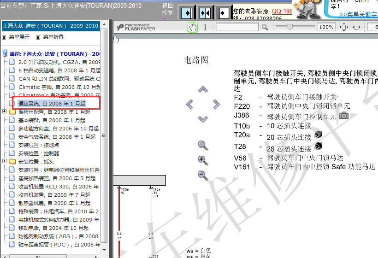The image size is (378, 258).
Task: Open 座椅加热装置 document
Action: [57, 178]
